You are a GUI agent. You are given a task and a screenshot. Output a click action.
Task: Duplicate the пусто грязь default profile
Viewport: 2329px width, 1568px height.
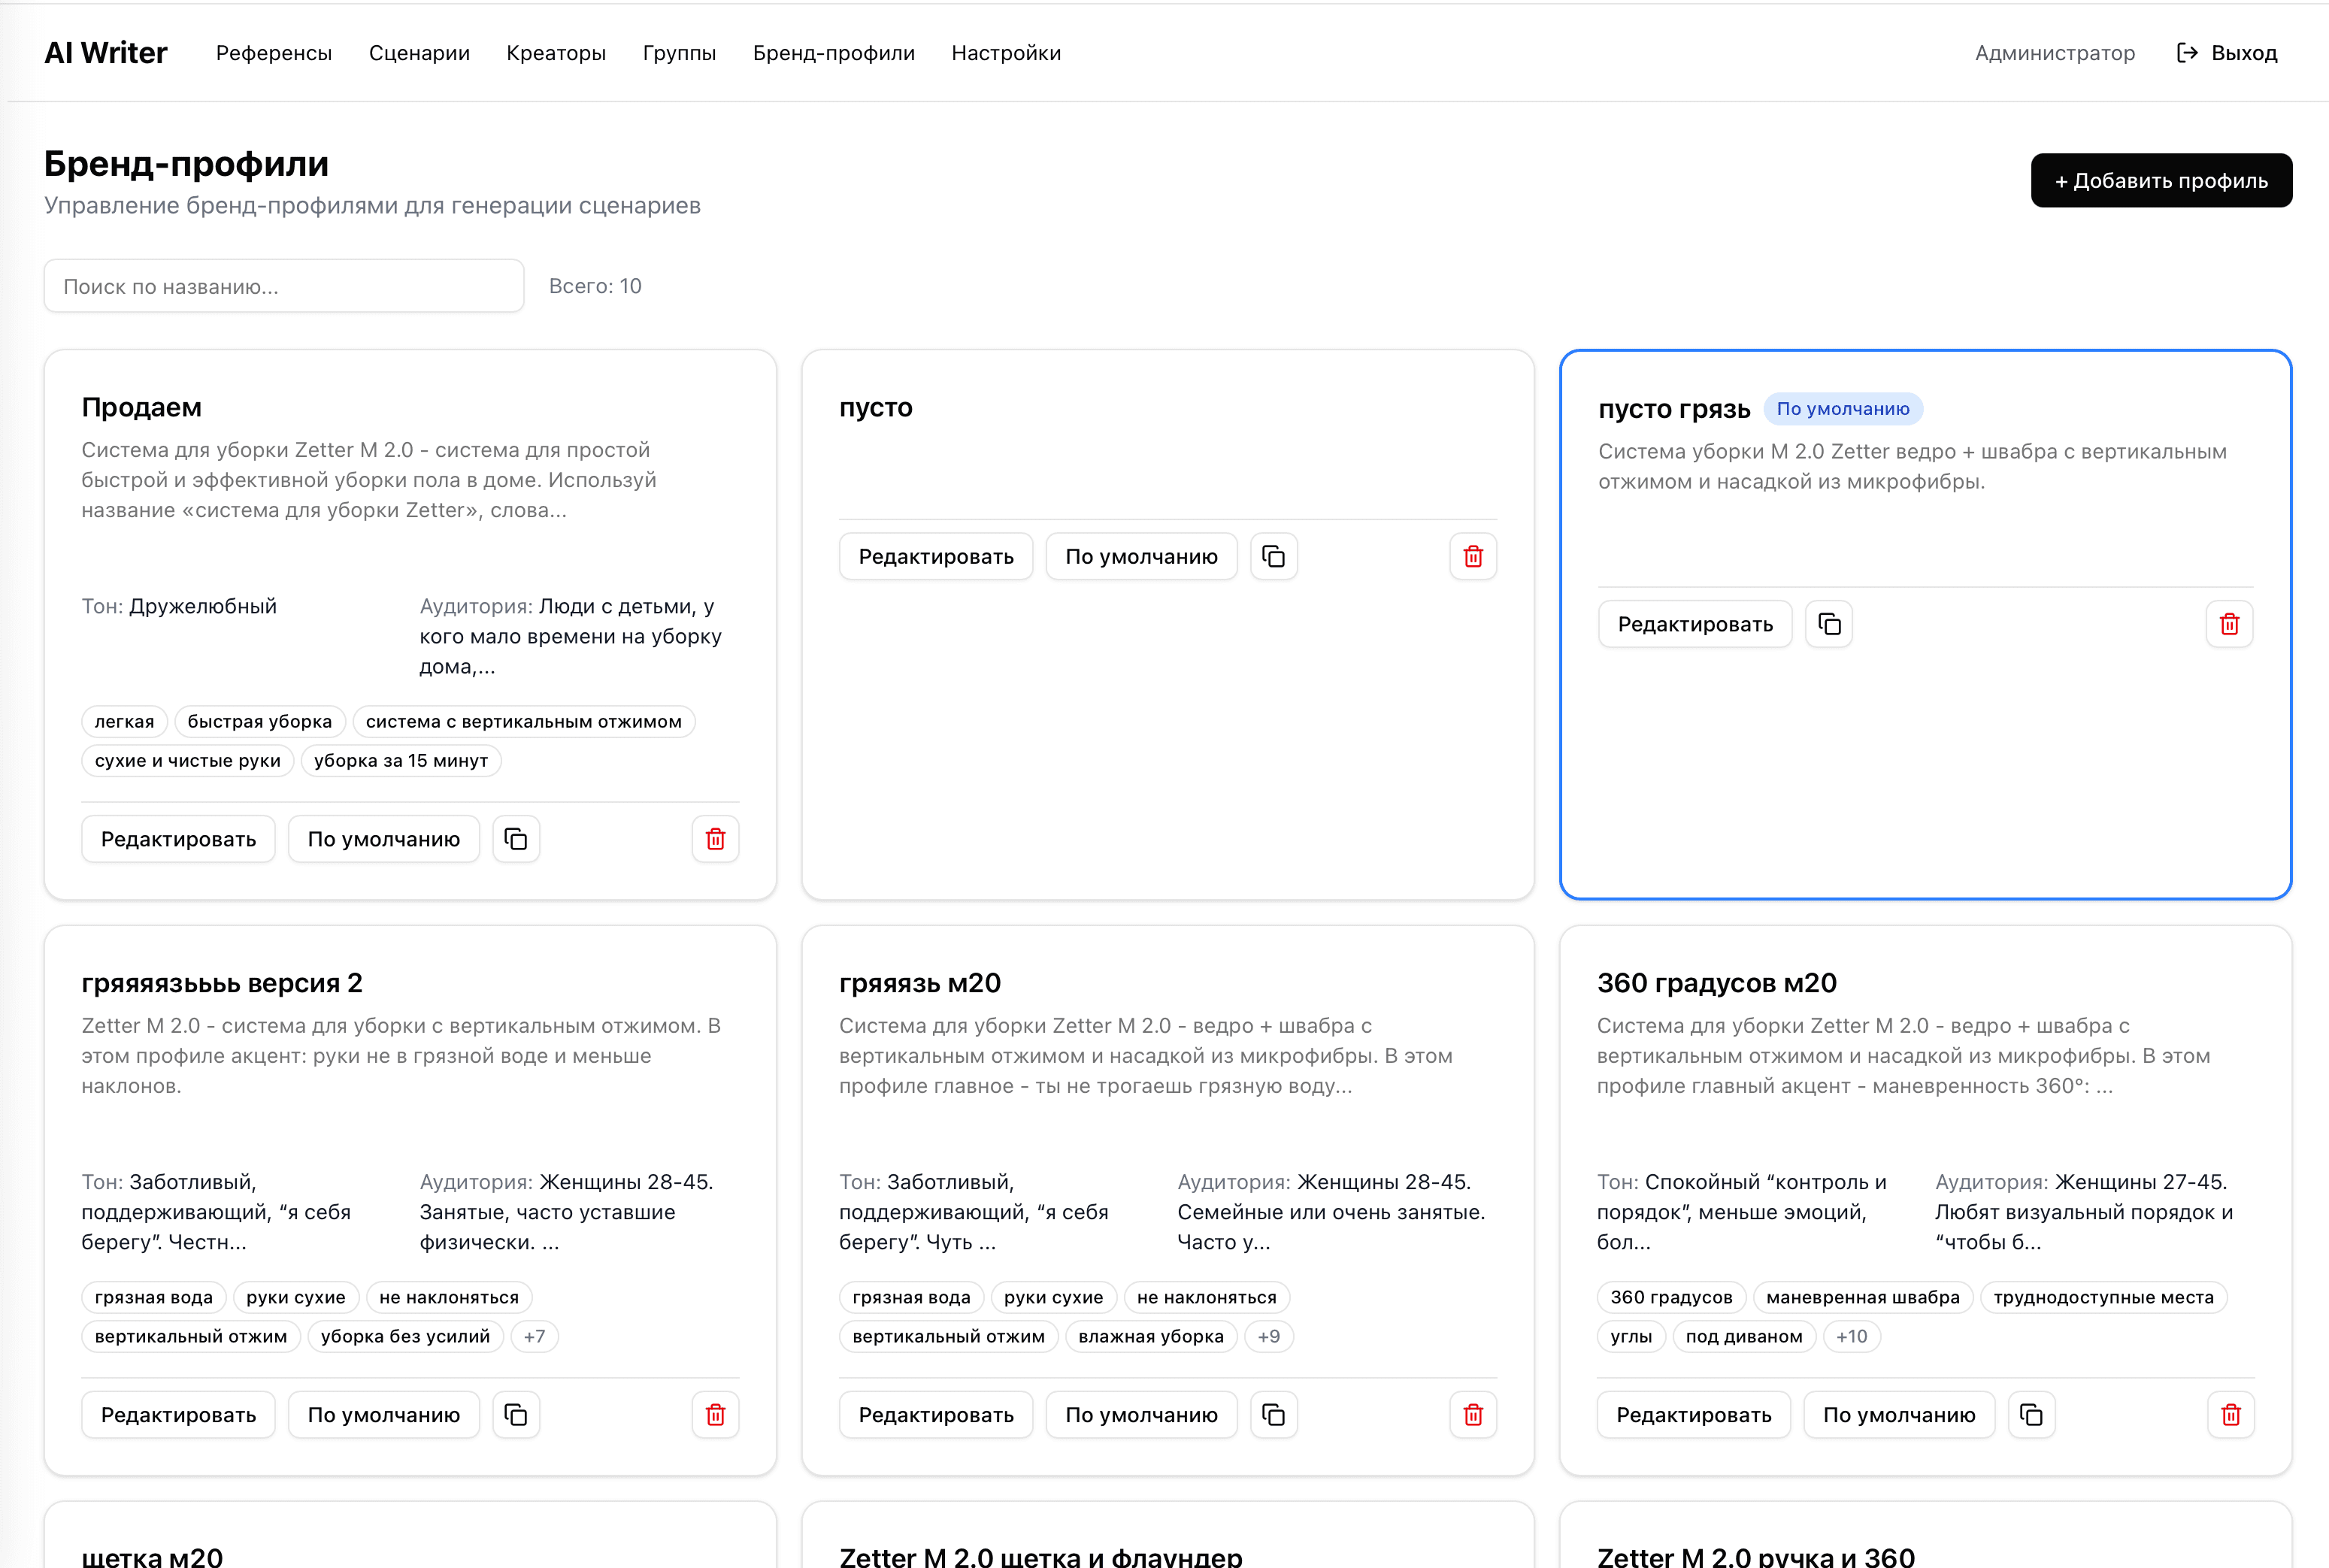[1829, 624]
